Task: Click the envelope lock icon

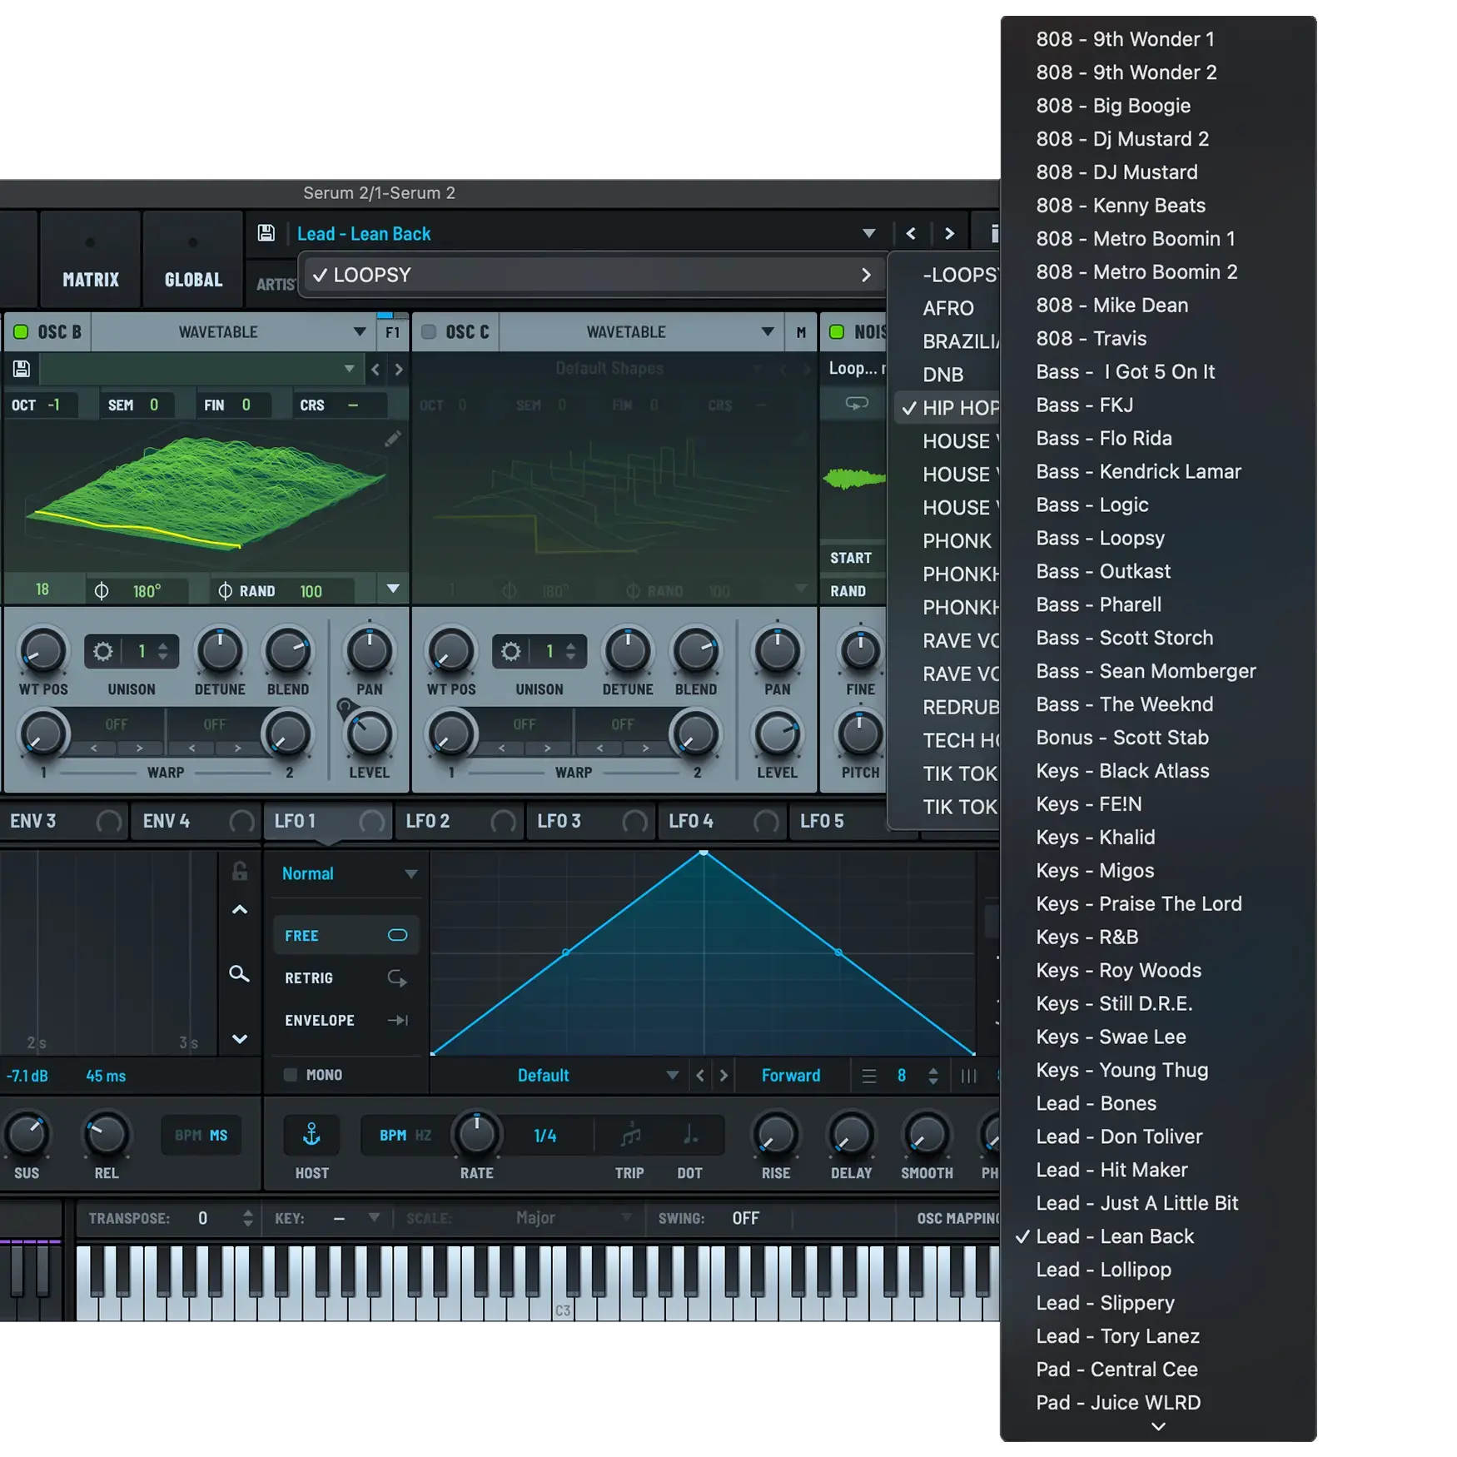Action: click(240, 872)
